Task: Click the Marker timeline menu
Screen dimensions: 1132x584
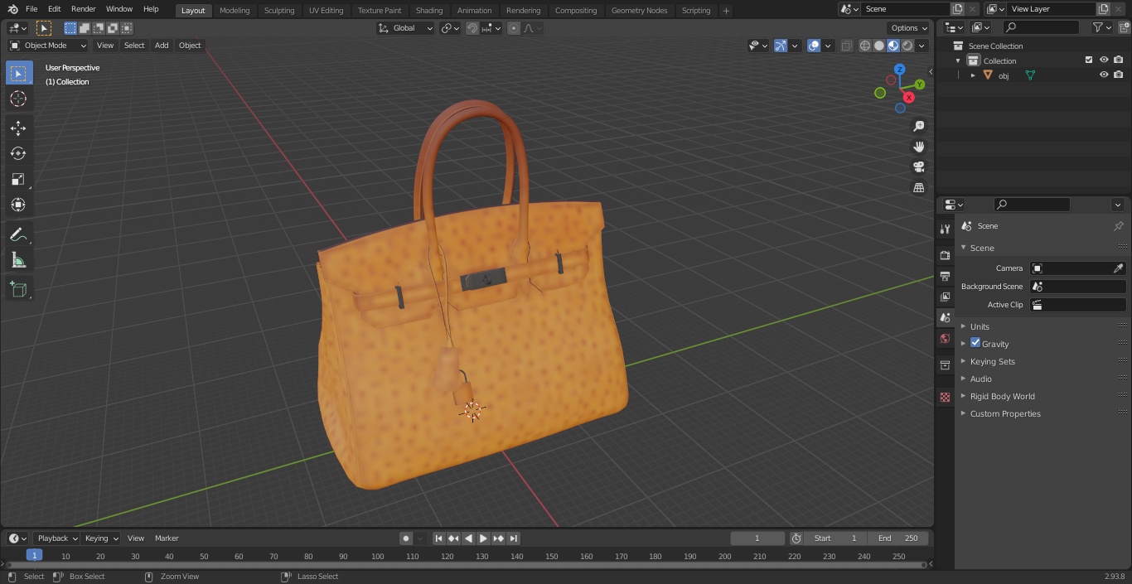Action: tap(167, 538)
